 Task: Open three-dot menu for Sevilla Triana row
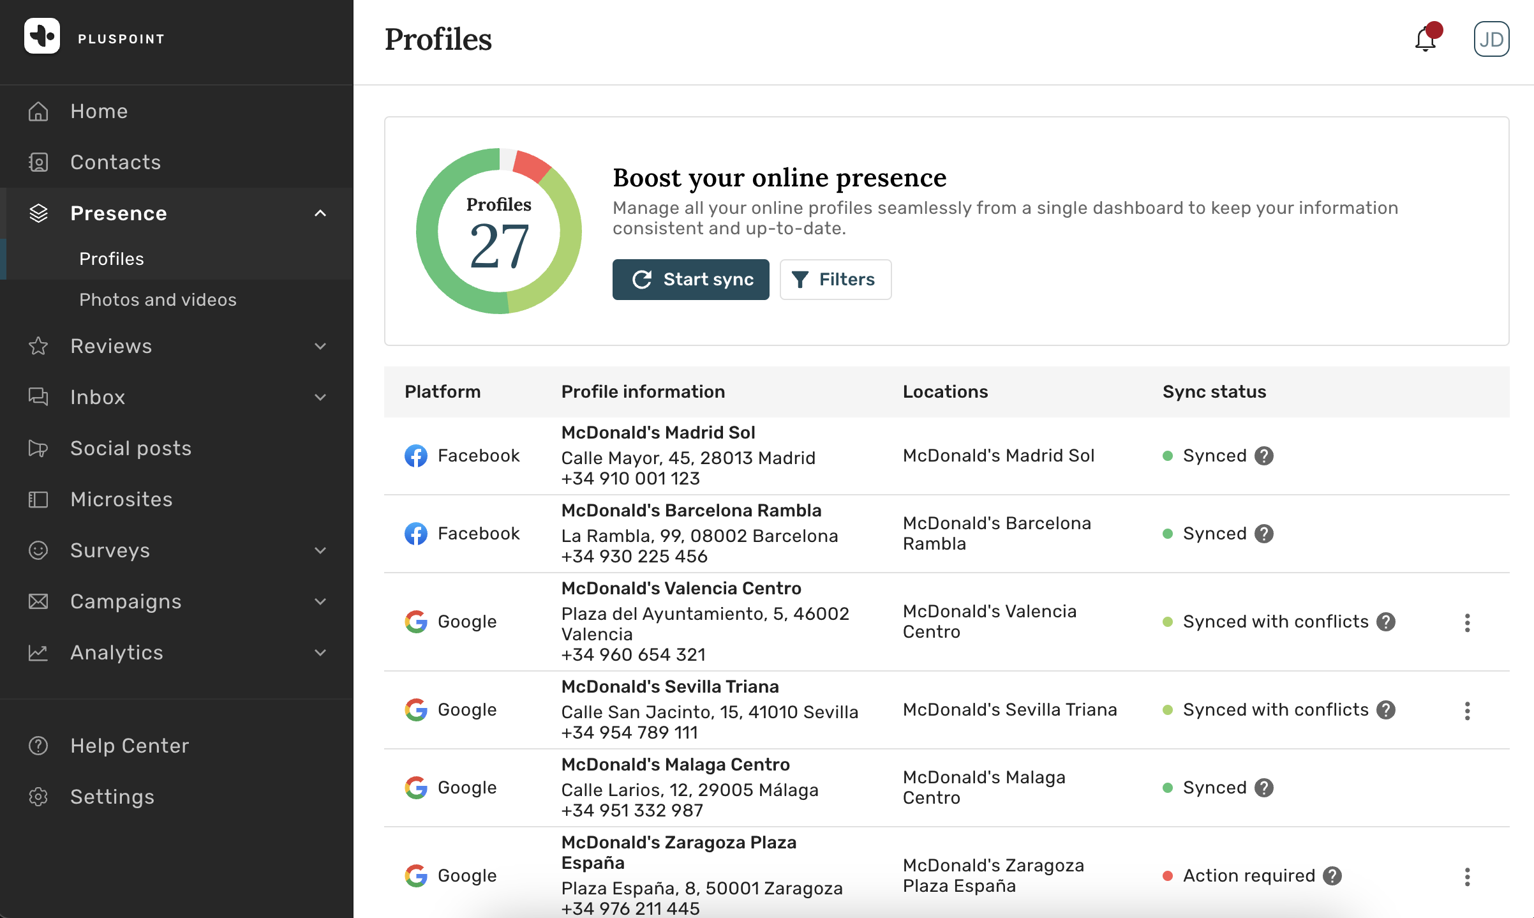1467,711
